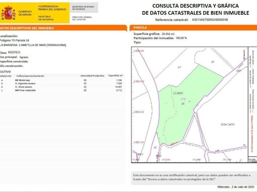The width and height of the screenshot is (257, 192).
Task: Click the 'Cultivo/aprovechamiento' column header
Action: click(30, 76)
